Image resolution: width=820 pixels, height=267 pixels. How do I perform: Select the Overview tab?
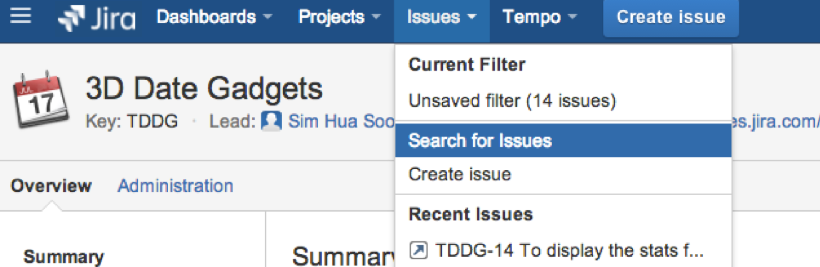pyautogui.click(x=51, y=186)
